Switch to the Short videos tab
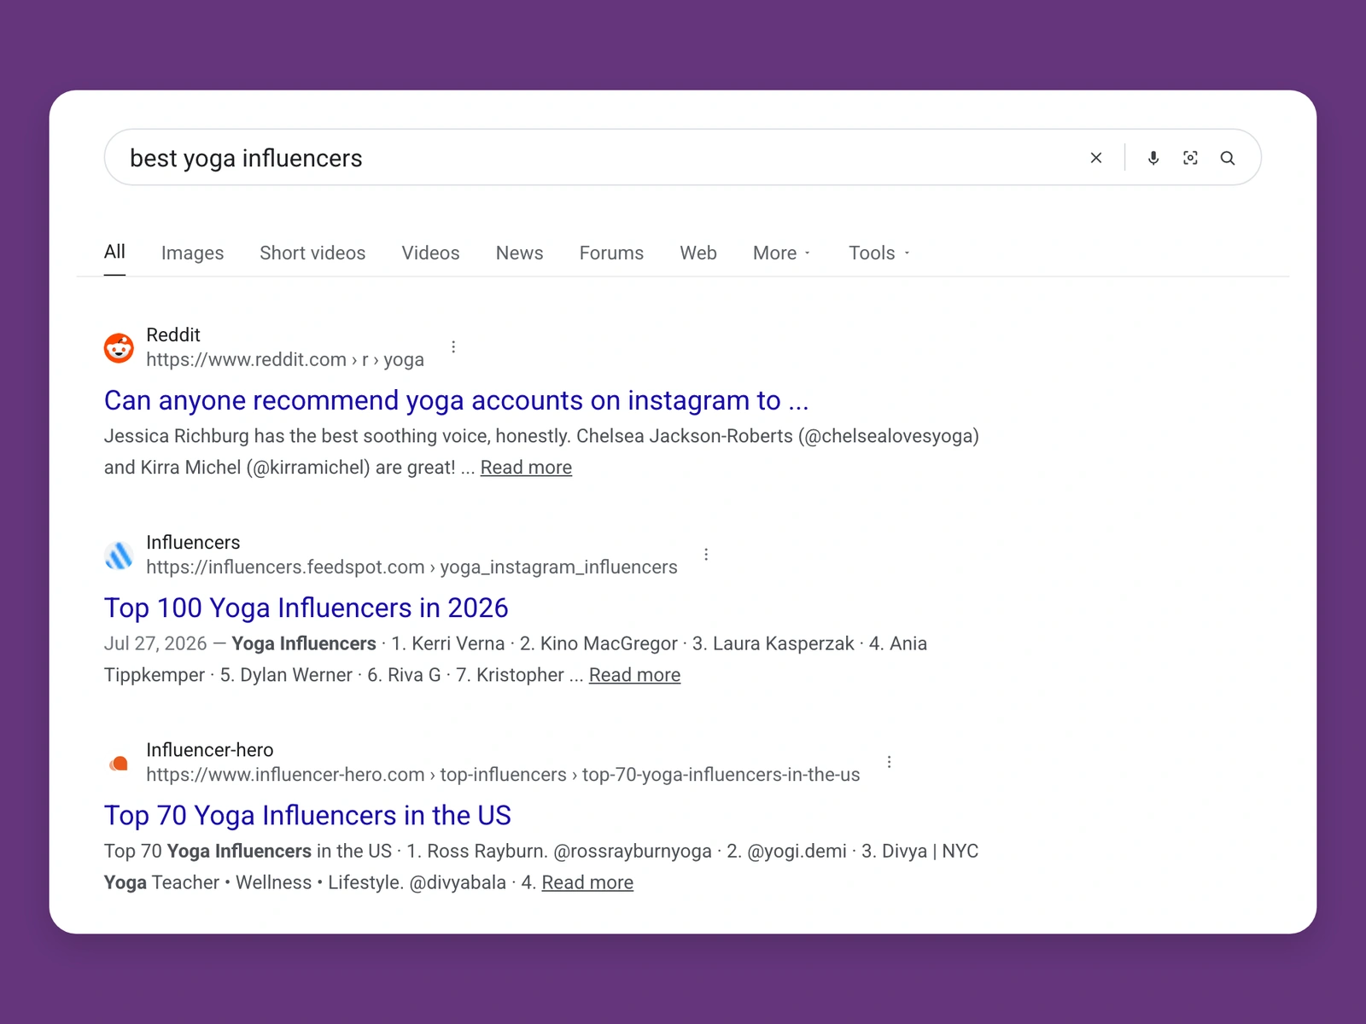 pos(312,253)
